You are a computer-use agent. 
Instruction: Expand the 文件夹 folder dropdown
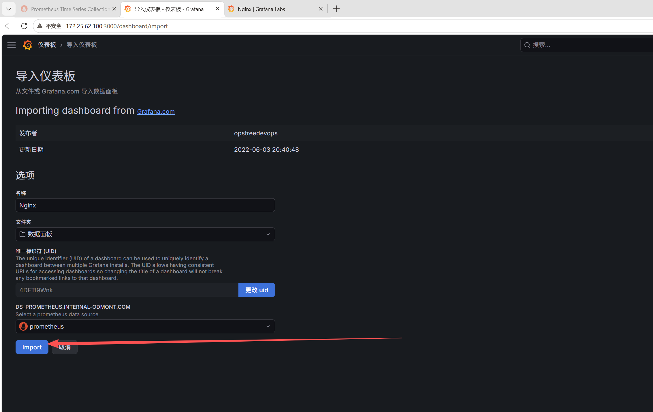145,234
